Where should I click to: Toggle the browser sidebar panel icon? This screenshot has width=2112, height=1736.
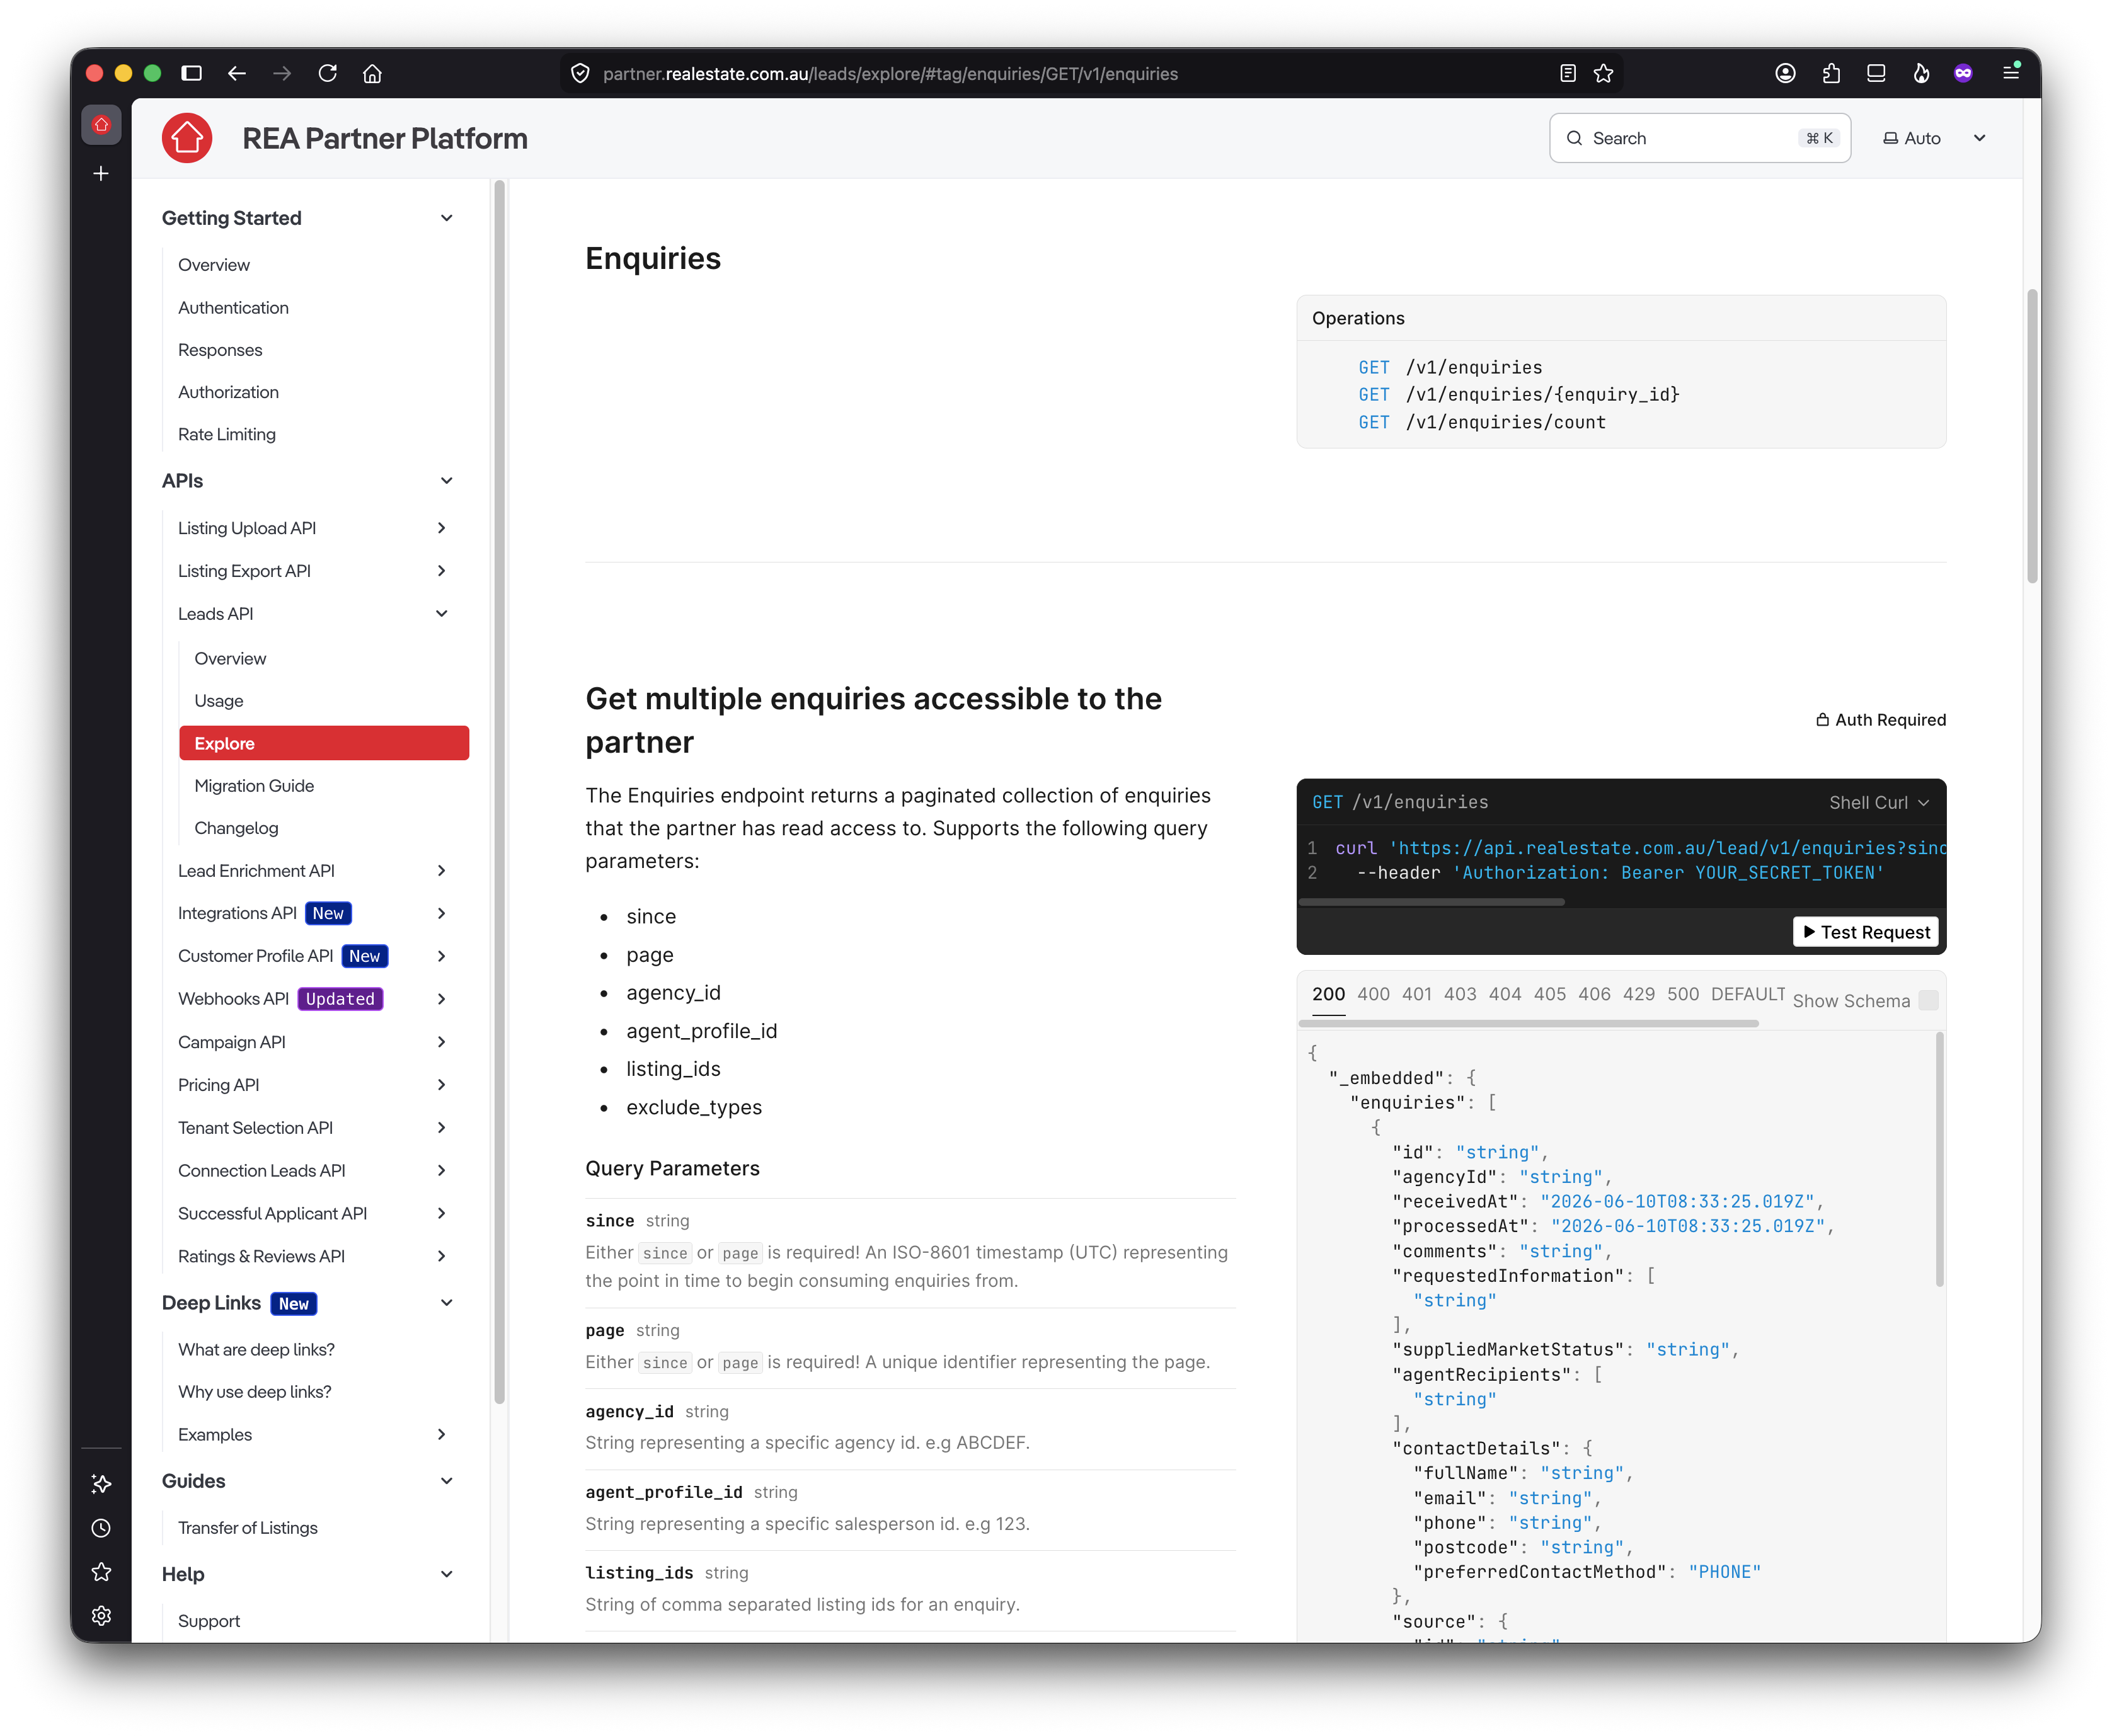(x=192, y=73)
